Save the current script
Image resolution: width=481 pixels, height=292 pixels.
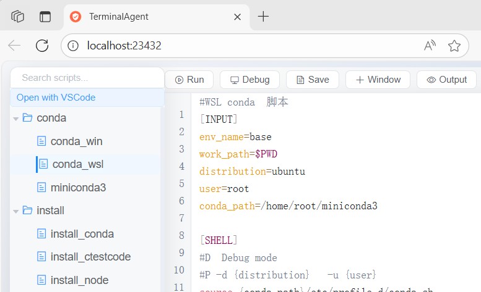click(312, 80)
